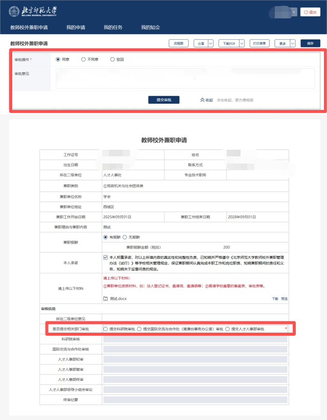327x420 pixels.
Task: Switch to the 我的任务 tab
Action: 113,27
